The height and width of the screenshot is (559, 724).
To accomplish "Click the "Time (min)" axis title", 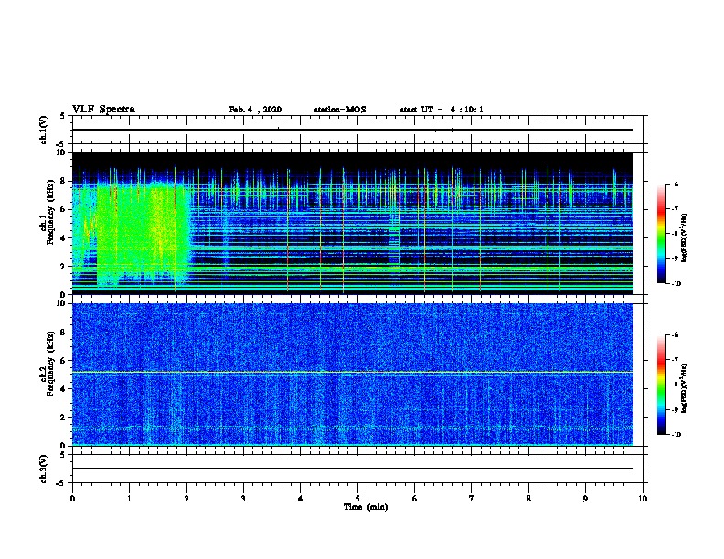I will [366, 507].
